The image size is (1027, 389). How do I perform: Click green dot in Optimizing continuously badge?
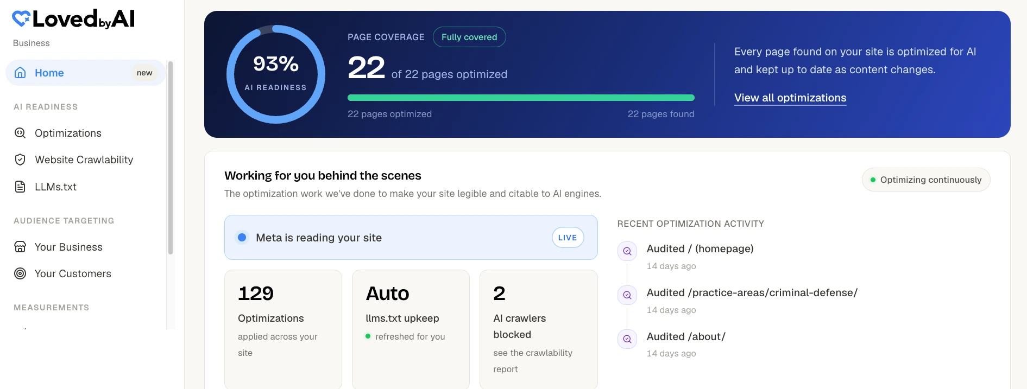pos(873,180)
